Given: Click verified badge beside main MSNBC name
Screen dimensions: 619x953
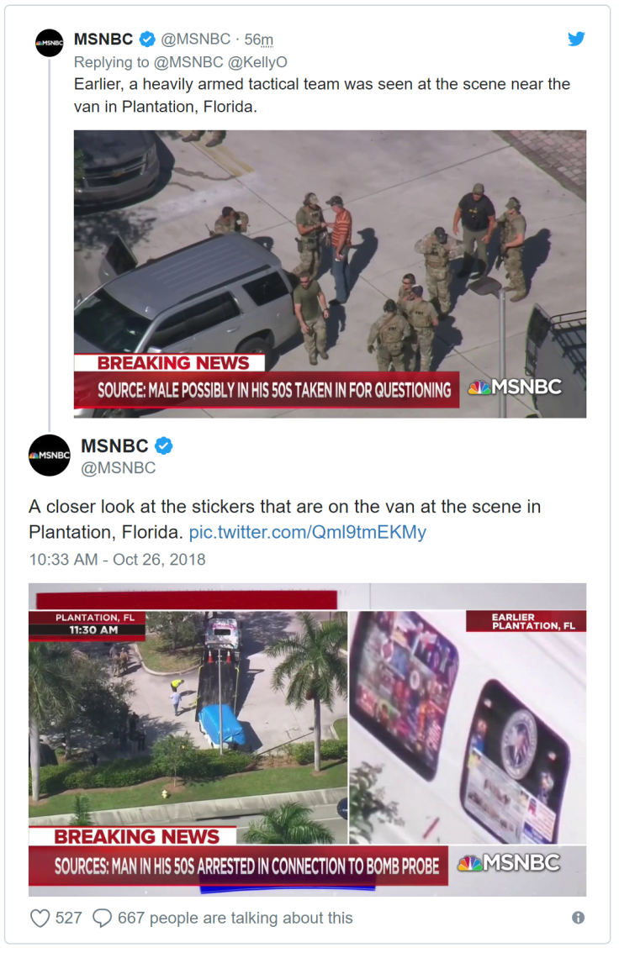Looking at the screenshot, I should [163, 446].
